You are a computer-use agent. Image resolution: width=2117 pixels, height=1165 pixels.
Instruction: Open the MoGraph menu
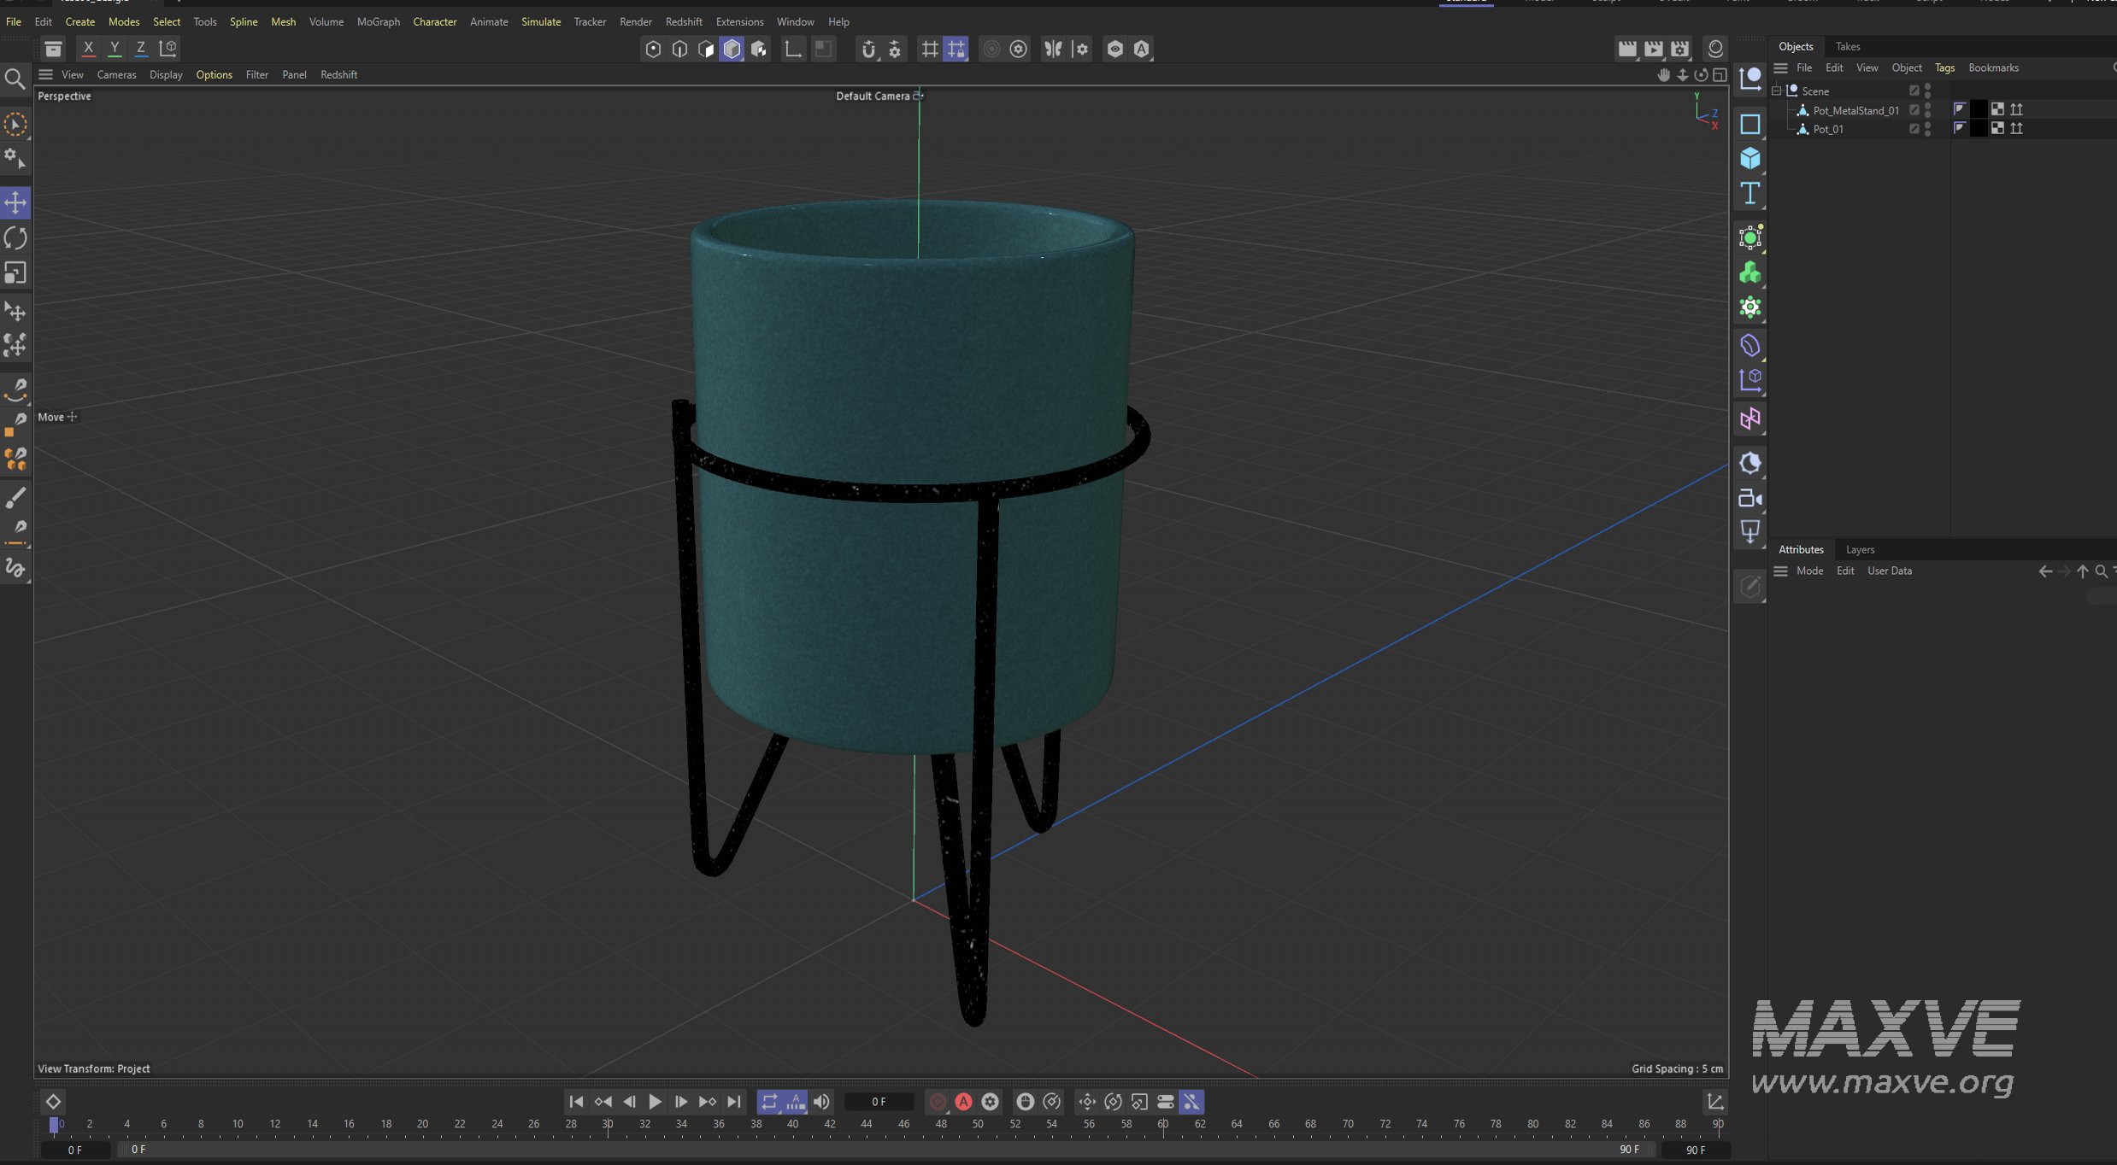pyautogui.click(x=378, y=21)
